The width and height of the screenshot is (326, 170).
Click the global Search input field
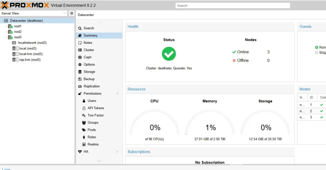coord(233,6)
